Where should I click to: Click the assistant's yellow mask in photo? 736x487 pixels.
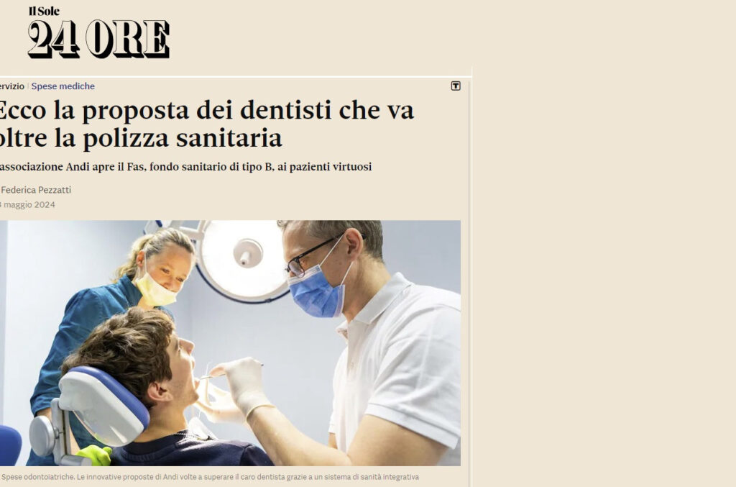point(155,291)
